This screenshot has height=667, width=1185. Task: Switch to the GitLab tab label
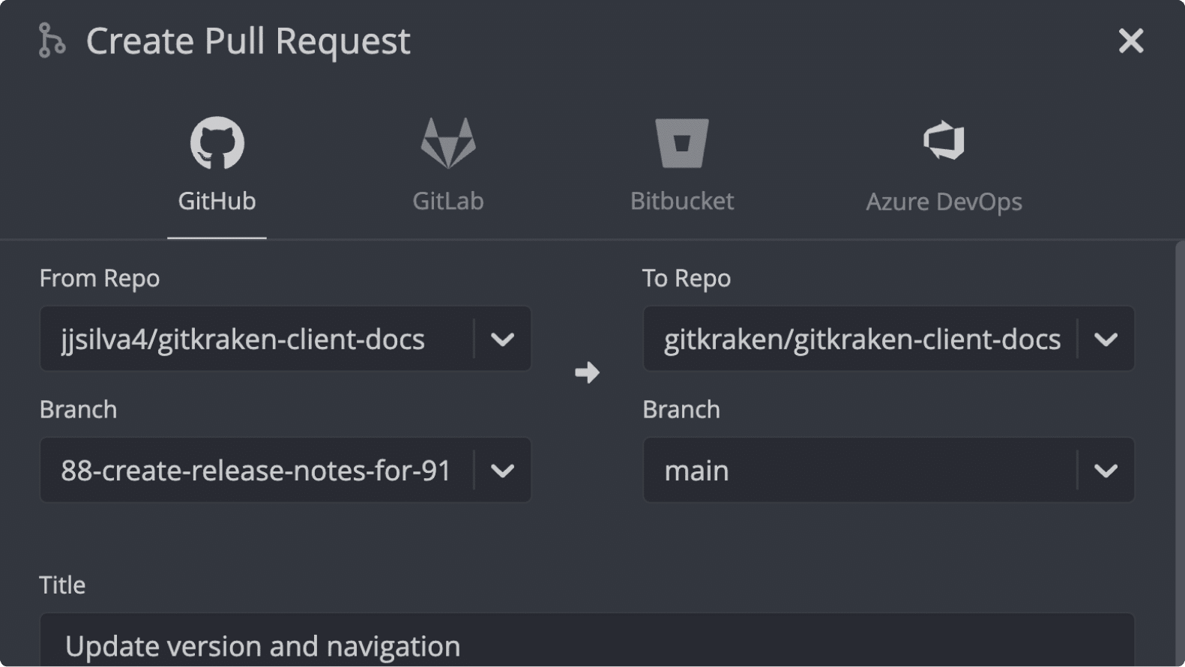(448, 201)
